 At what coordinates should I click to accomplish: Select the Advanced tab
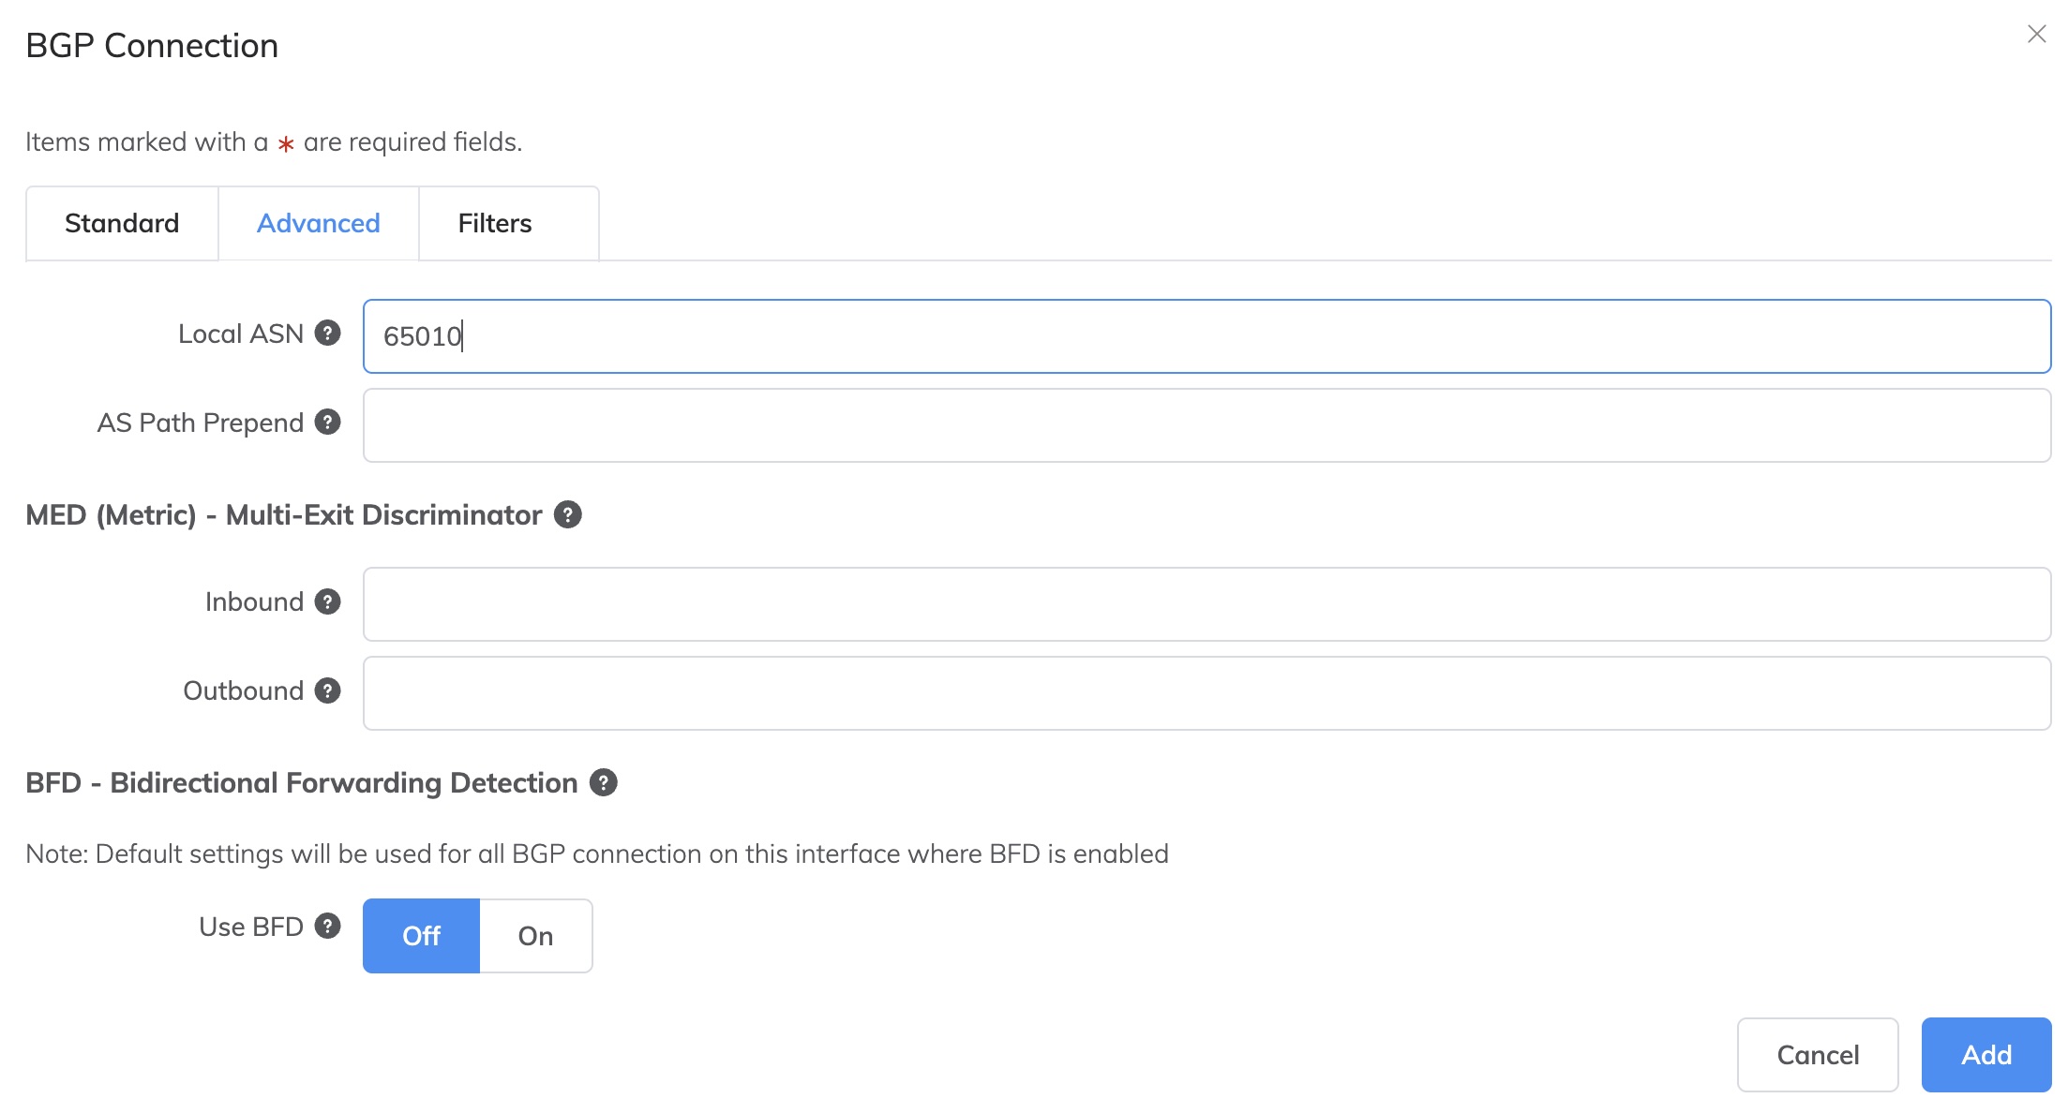coord(318,223)
